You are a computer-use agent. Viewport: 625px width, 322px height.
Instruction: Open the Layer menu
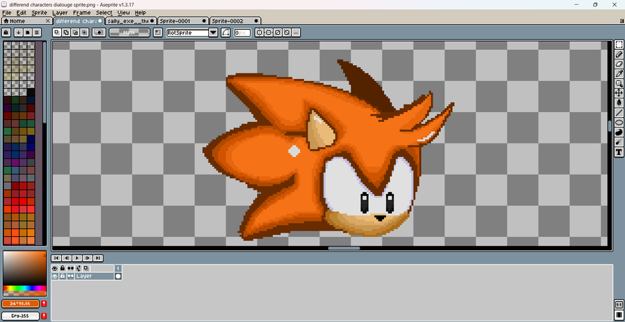click(60, 12)
